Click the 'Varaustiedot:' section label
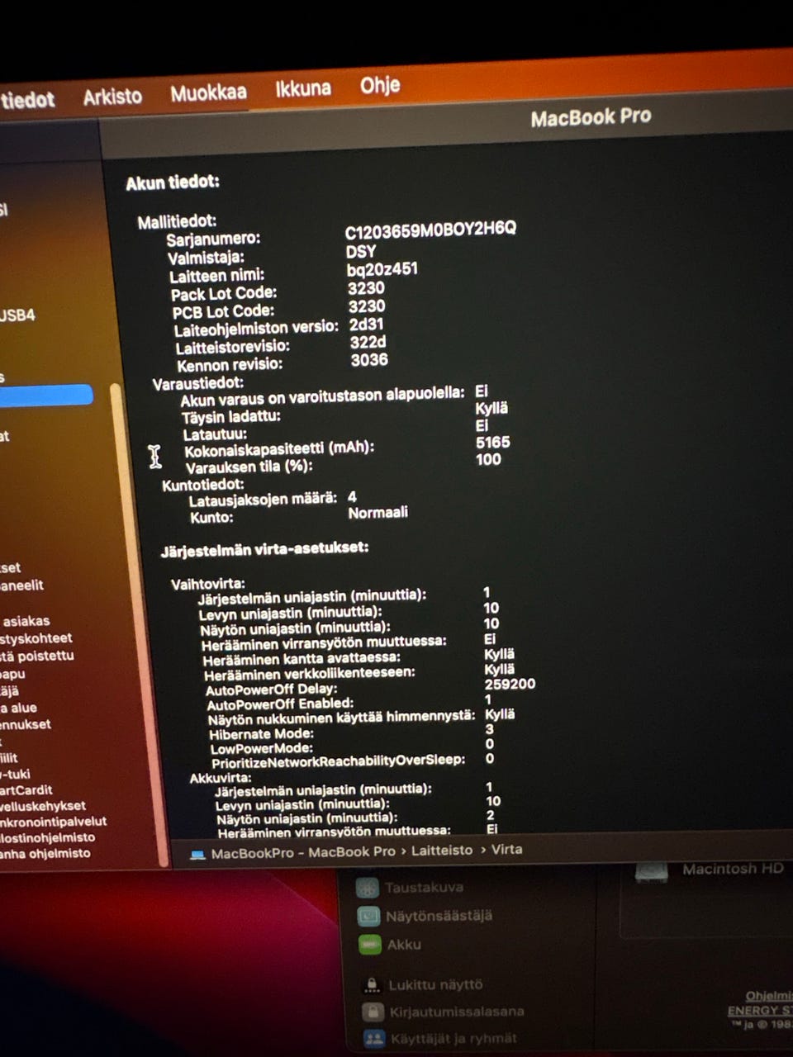This screenshot has width=793, height=1057. tap(198, 383)
